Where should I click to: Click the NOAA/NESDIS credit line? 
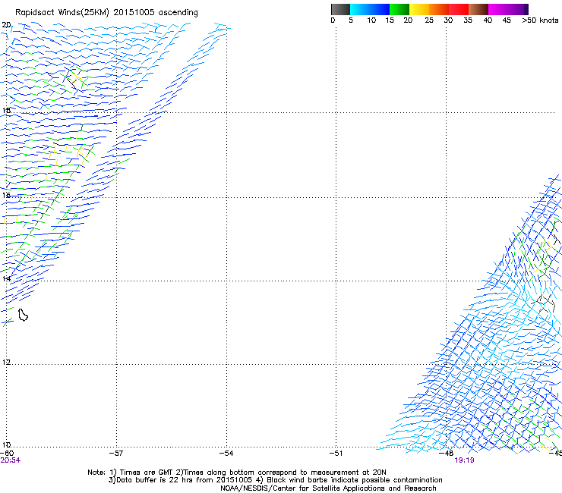[x=328, y=488]
